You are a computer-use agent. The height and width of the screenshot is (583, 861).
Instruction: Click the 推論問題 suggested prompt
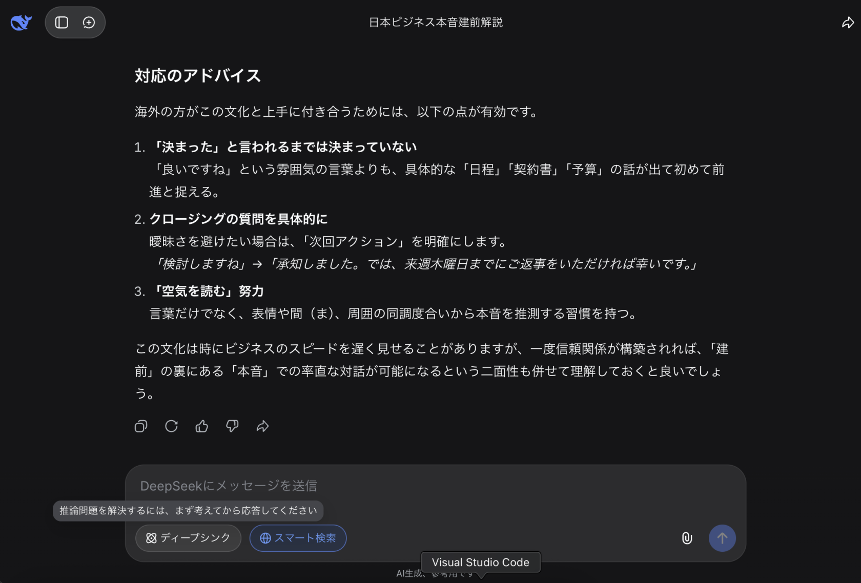pos(188,510)
